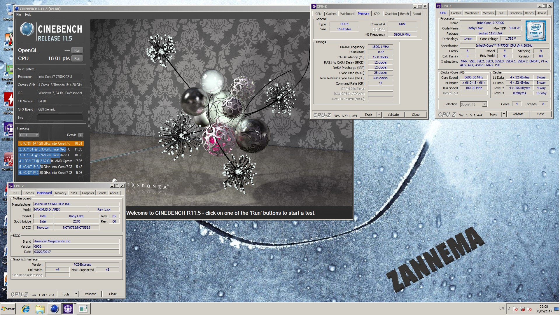Switch to the Cinebench taskbar button
The height and width of the screenshot is (315, 560).
(x=54, y=309)
